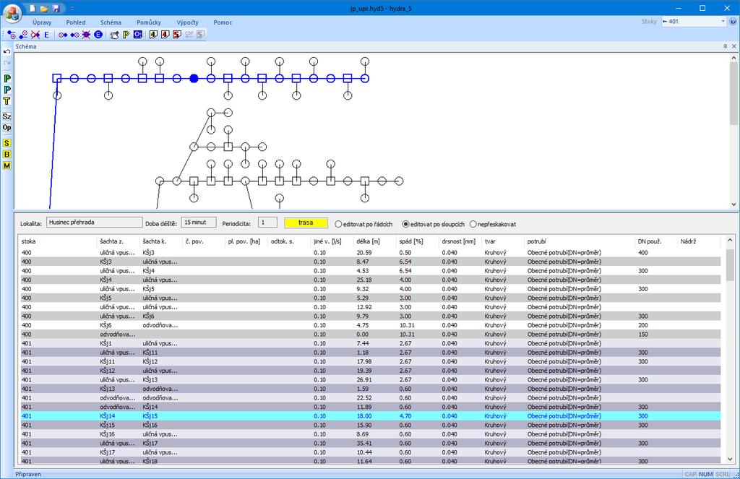740x479 pixels.
Task: Click the Lokalita field 'Husinec přehrada'
Action: (95, 223)
